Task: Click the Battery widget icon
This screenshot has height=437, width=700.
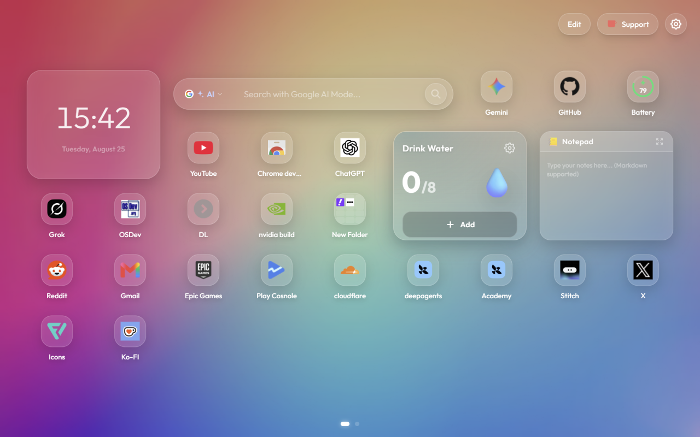Action: pyautogui.click(x=643, y=86)
